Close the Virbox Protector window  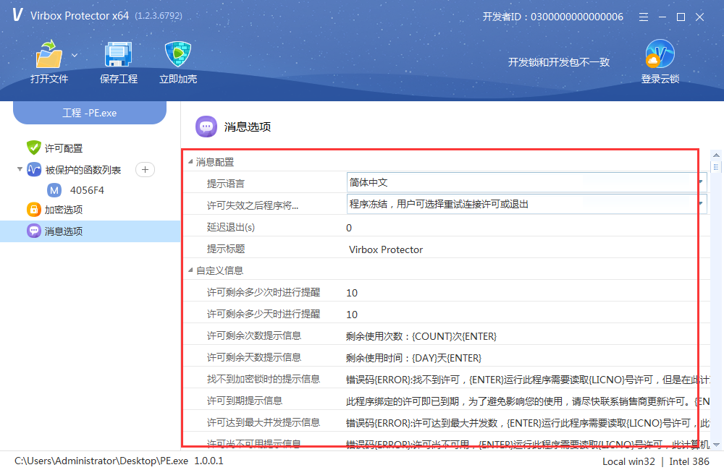click(x=699, y=17)
